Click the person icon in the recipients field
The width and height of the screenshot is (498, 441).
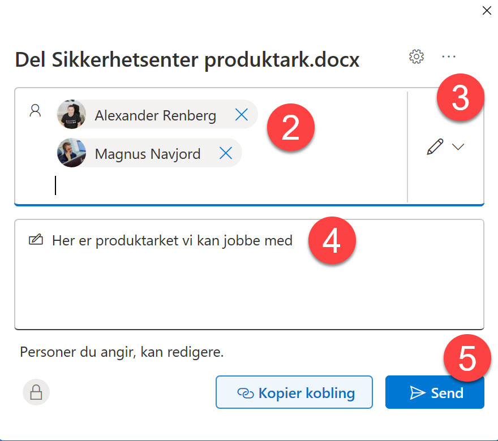click(x=35, y=111)
